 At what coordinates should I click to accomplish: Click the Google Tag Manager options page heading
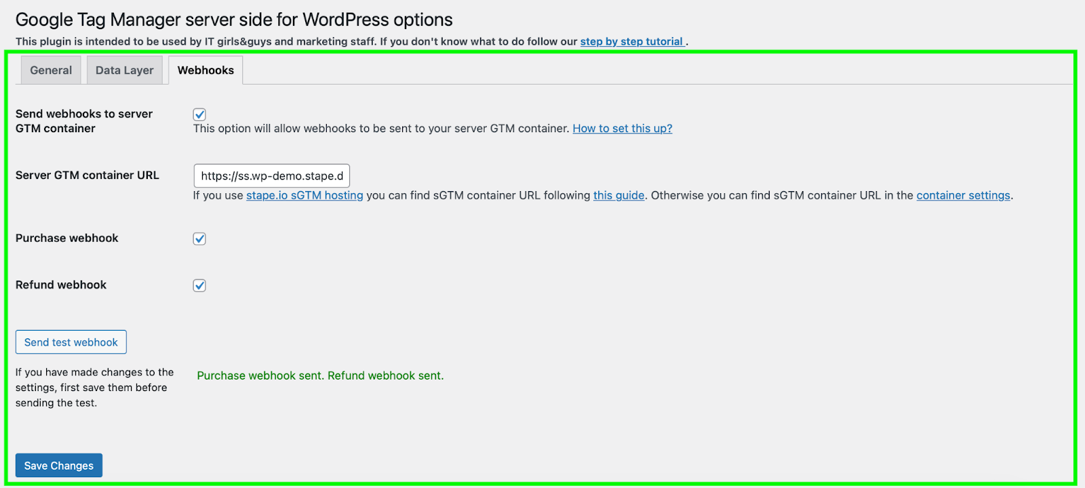[234, 20]
